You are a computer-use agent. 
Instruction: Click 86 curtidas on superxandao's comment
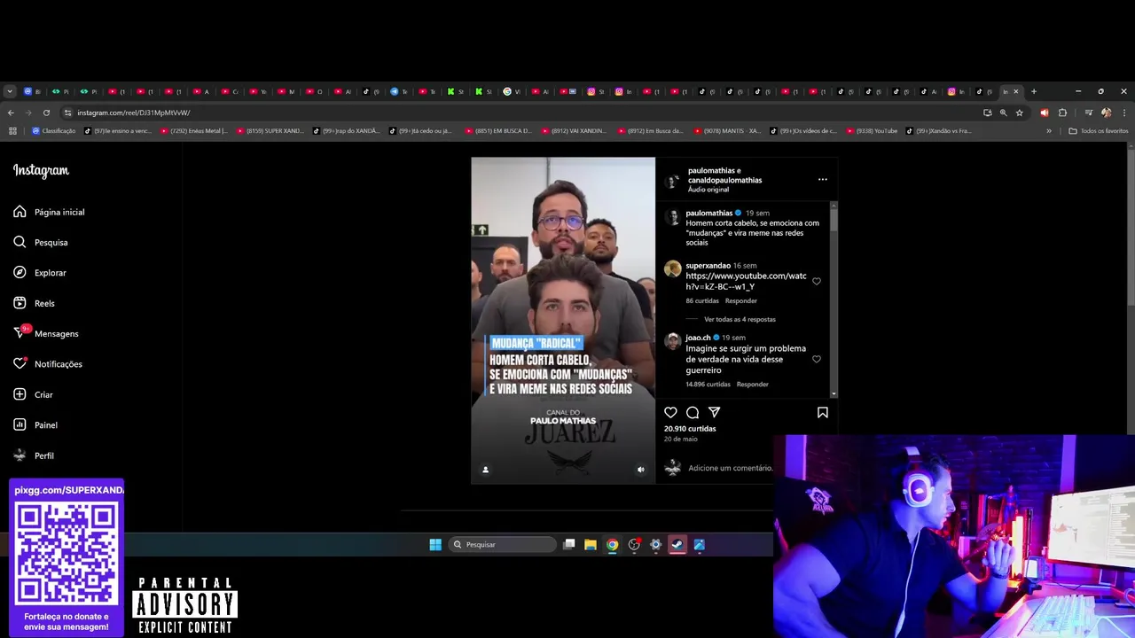click(701, 300)
